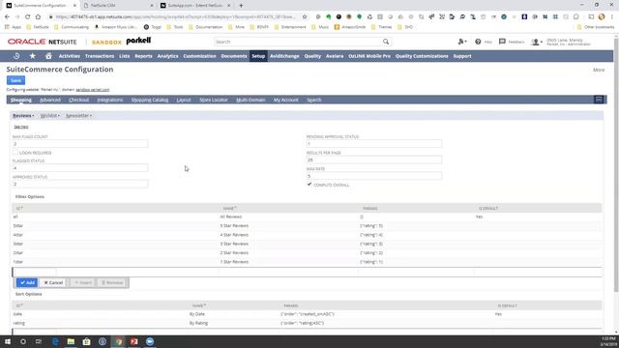Launch Edge from the taskbar
The height and width of the screenshot is (348, 619).
(55, 341)
